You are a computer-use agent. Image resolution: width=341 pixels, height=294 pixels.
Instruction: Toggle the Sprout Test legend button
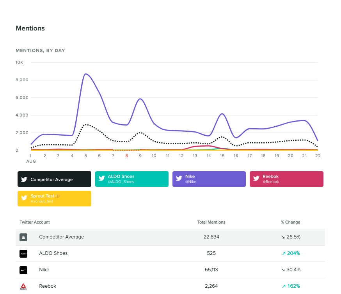pyautogui.click(x=54, y=199)
